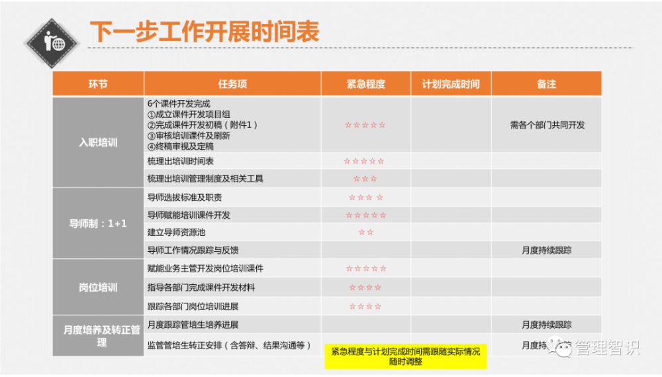Select the 任务项 column header

[232, 84]
